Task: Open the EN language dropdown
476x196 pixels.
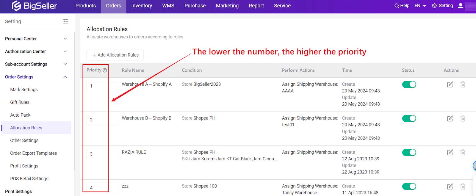Action: [420, 6]
